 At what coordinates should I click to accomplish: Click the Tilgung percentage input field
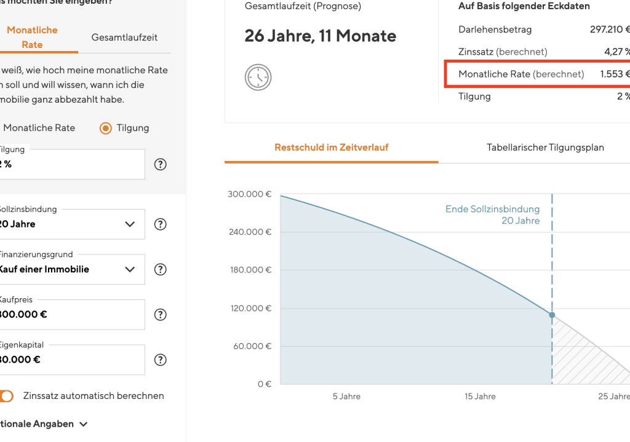[71, 165]
